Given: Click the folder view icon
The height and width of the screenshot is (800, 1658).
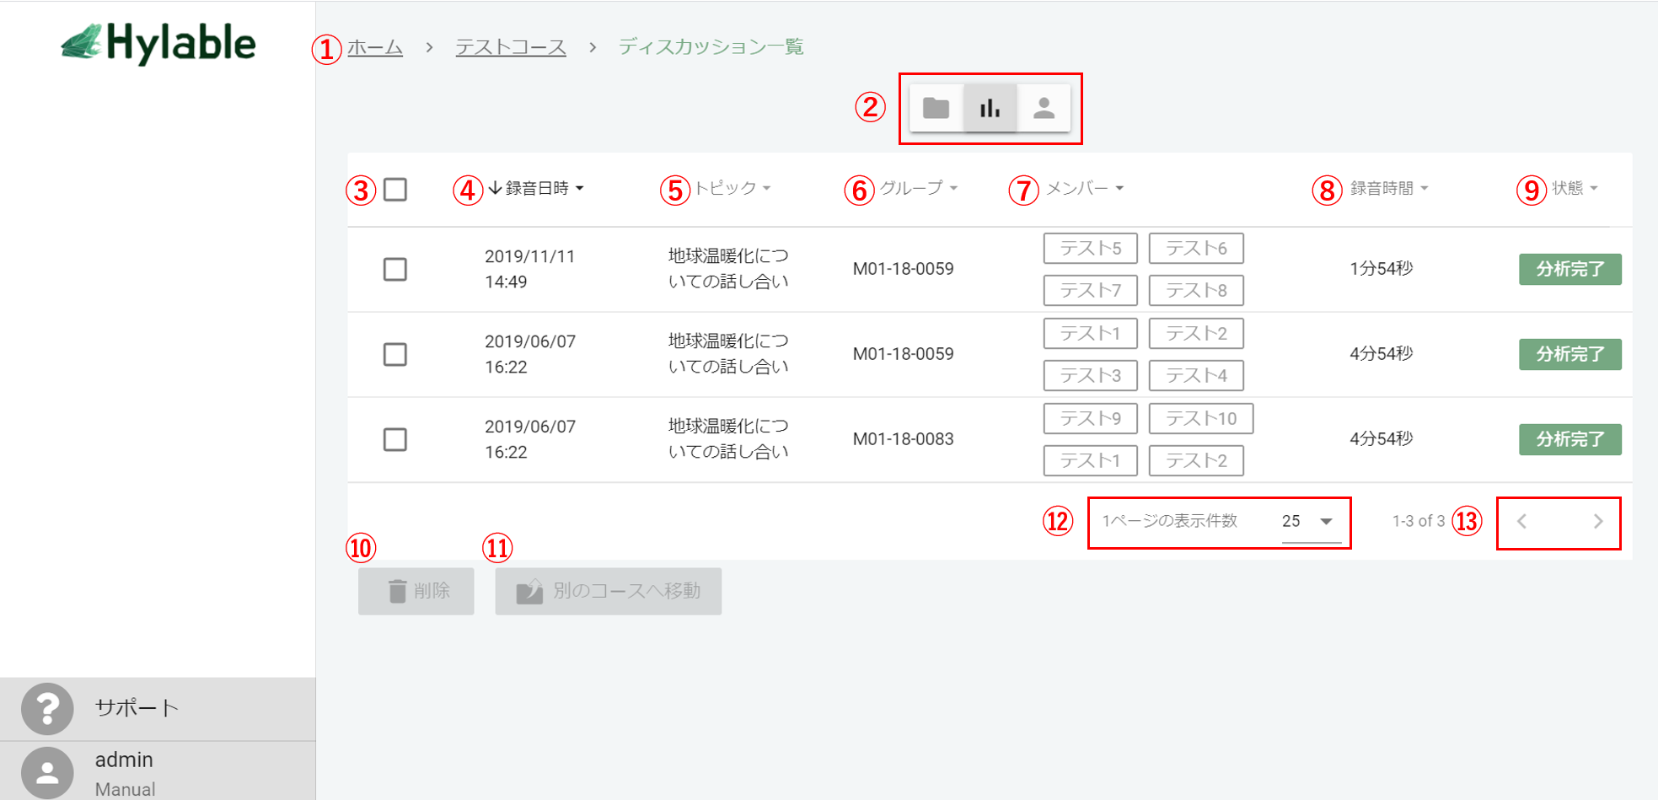Looking at the screenshot, I should [936, 108].
